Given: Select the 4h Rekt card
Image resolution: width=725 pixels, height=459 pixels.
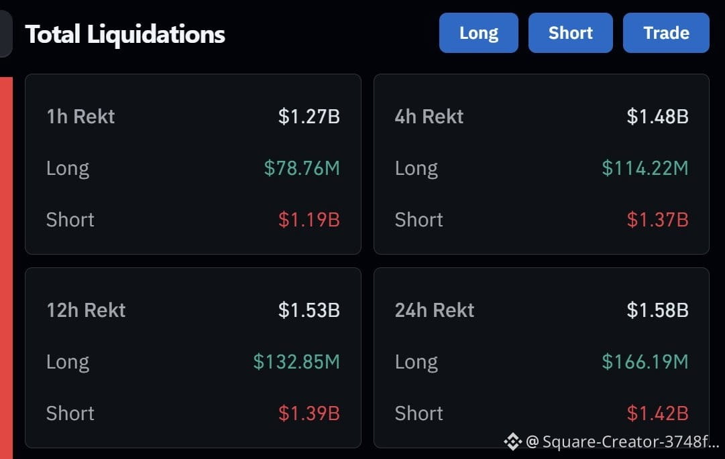Looking at the screenshot, I should pyautogui.click(x=541, y=164).
